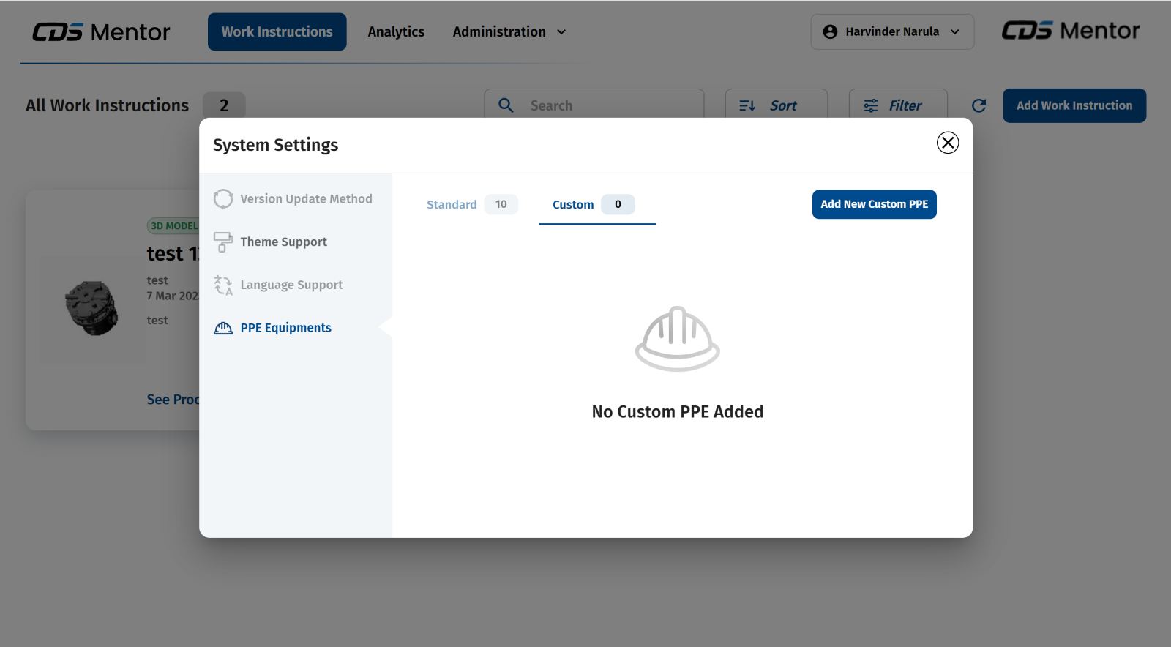Click the Language Support translate icon
The width and height of the screenshot is (1171, 647).
coord(223,285)
